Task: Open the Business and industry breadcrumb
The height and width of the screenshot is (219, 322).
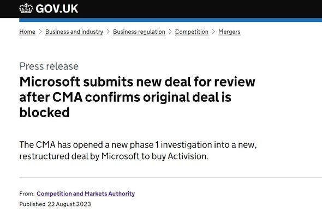Action: (74, 32)
